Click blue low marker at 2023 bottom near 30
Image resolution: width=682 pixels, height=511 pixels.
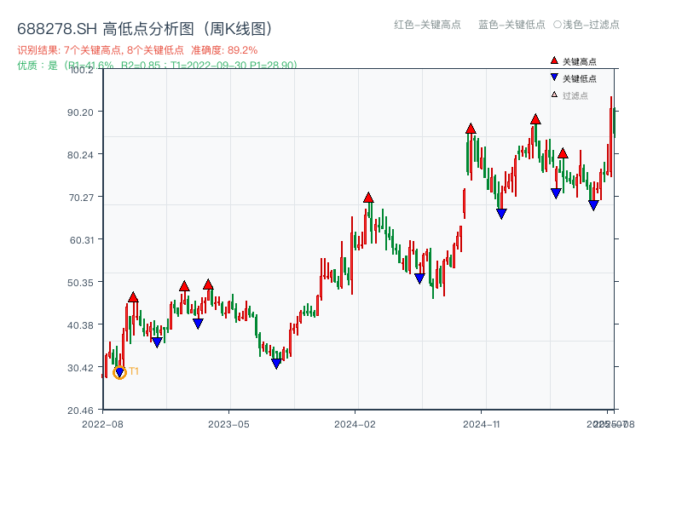276,364
